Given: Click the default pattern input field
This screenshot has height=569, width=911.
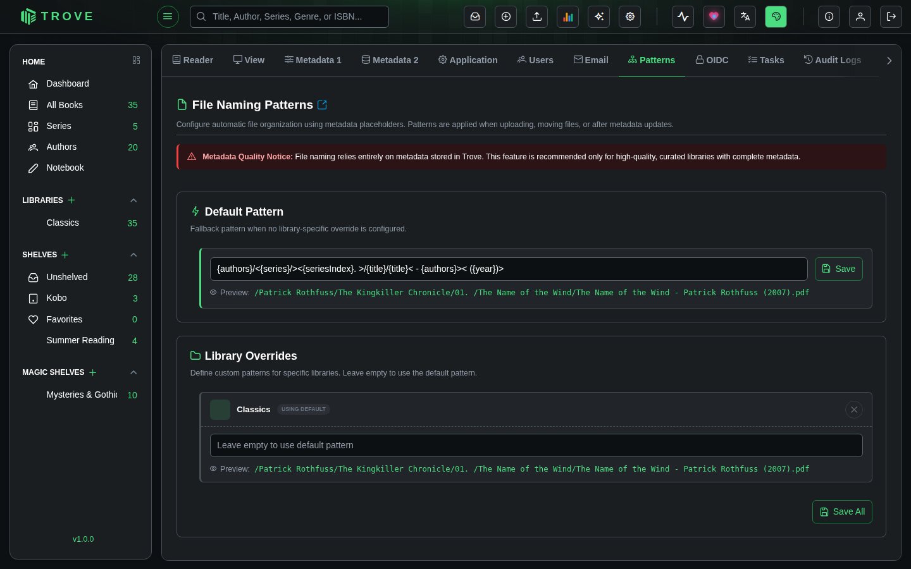Looking at the screenshot, I should [509, 269].
